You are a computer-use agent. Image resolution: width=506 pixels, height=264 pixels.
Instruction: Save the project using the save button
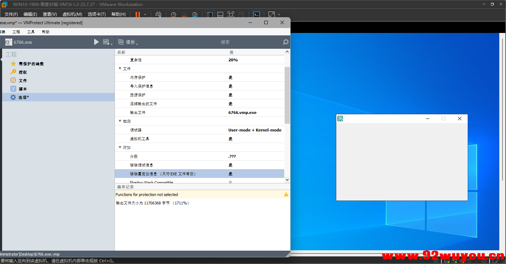pos(106,42)
